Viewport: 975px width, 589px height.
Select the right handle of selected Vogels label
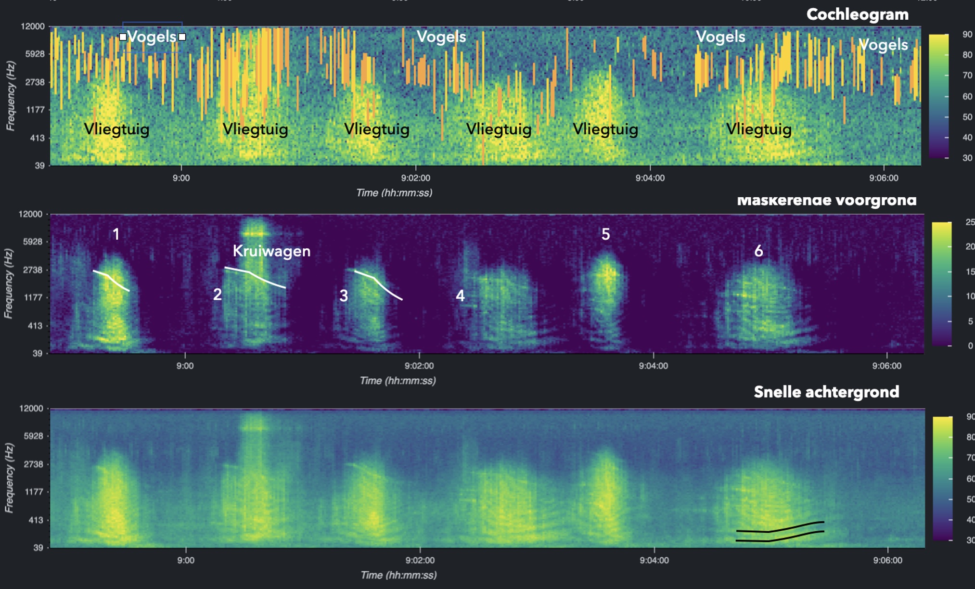pyautogui.click(x=182, y=37)
